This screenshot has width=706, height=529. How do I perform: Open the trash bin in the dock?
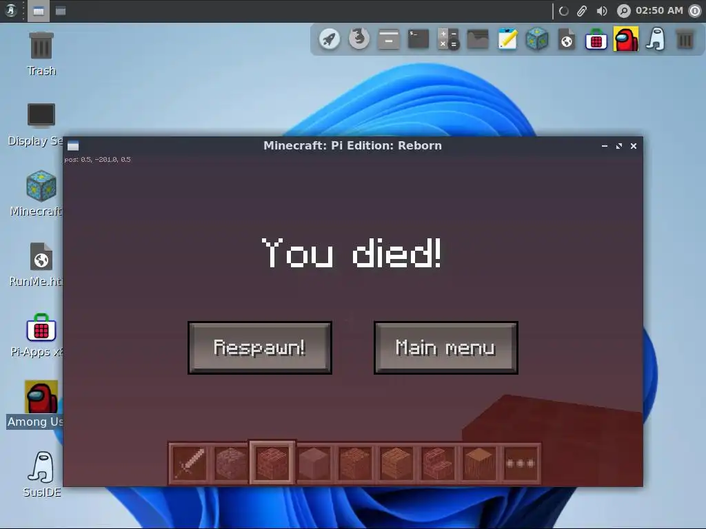[x=685, y=39]
